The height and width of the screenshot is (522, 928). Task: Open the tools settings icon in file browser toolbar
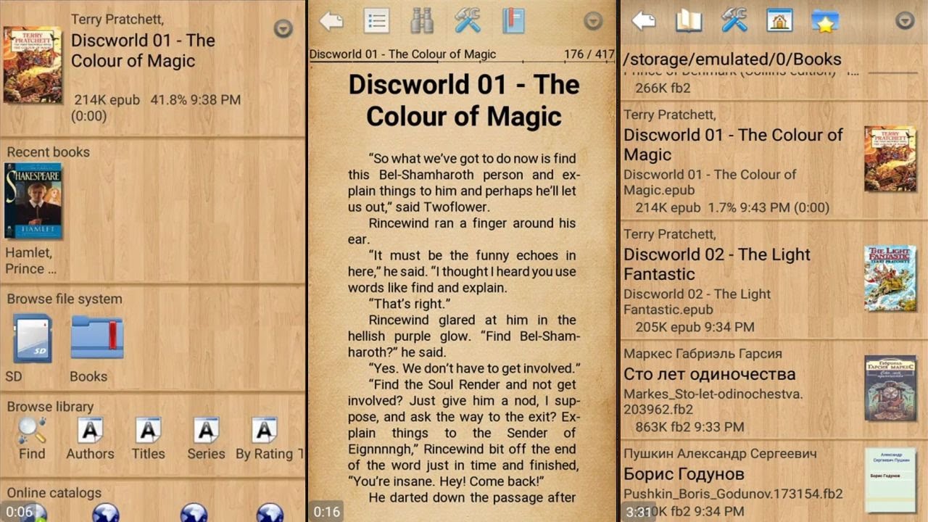point(734,21)
